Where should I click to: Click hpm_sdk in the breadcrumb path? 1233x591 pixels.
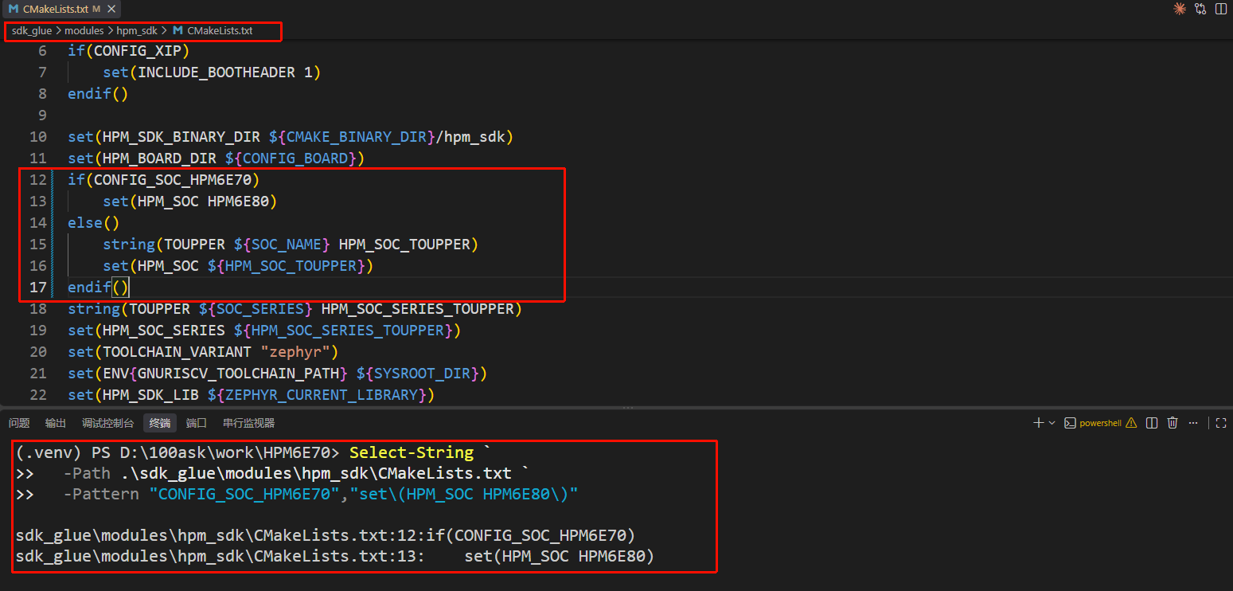[x=137, y=31]
